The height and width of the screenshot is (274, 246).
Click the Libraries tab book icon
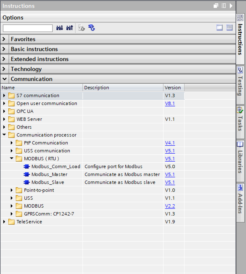pos(240,144)
